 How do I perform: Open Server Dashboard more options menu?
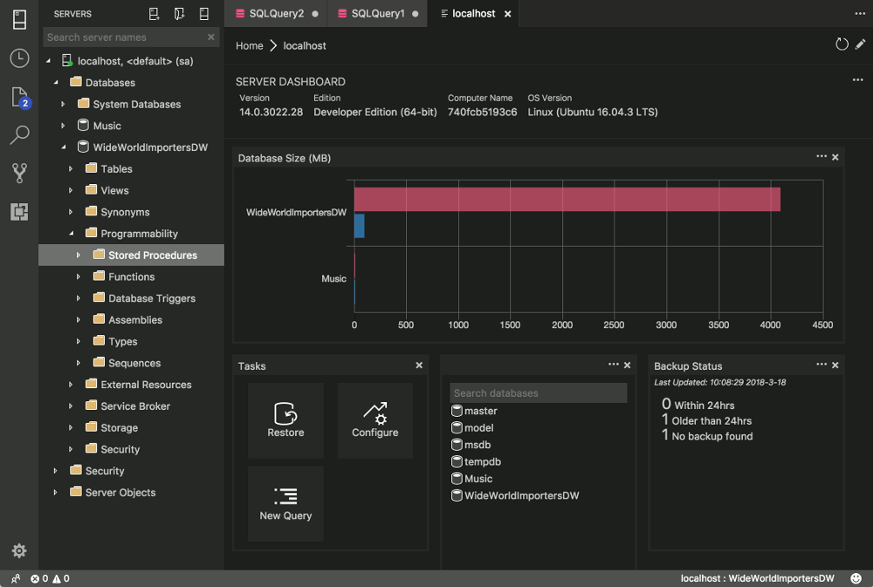(x=857, y=80)
